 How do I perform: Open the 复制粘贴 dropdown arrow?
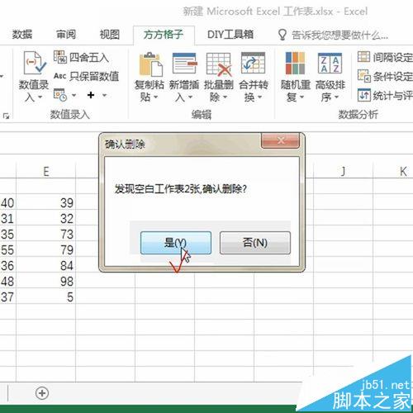tap(156, 97)
